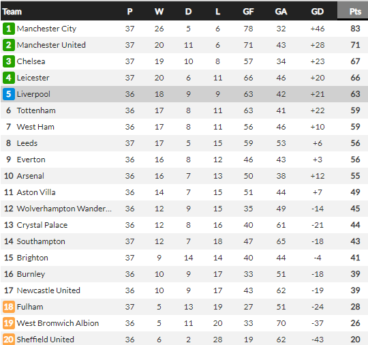Select the Tottenham row
This screenshot has height=345, width=368.
tap(184, 110)
